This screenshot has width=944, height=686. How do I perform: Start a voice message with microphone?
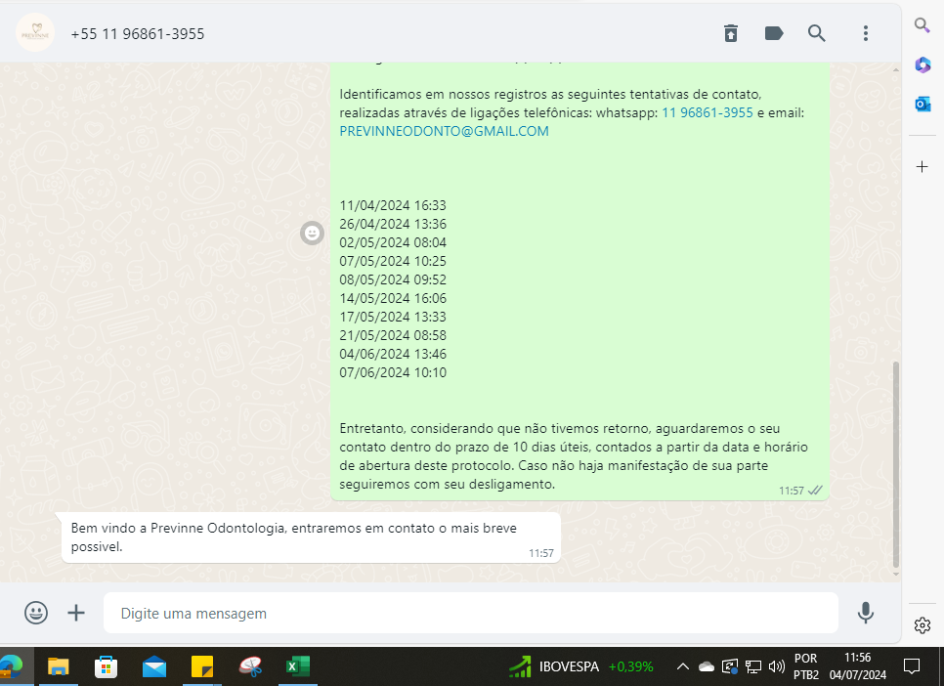[865, 613]
